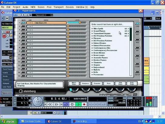
Task: Open the Notepad section in the inspector
Action: tap(7, 83)
